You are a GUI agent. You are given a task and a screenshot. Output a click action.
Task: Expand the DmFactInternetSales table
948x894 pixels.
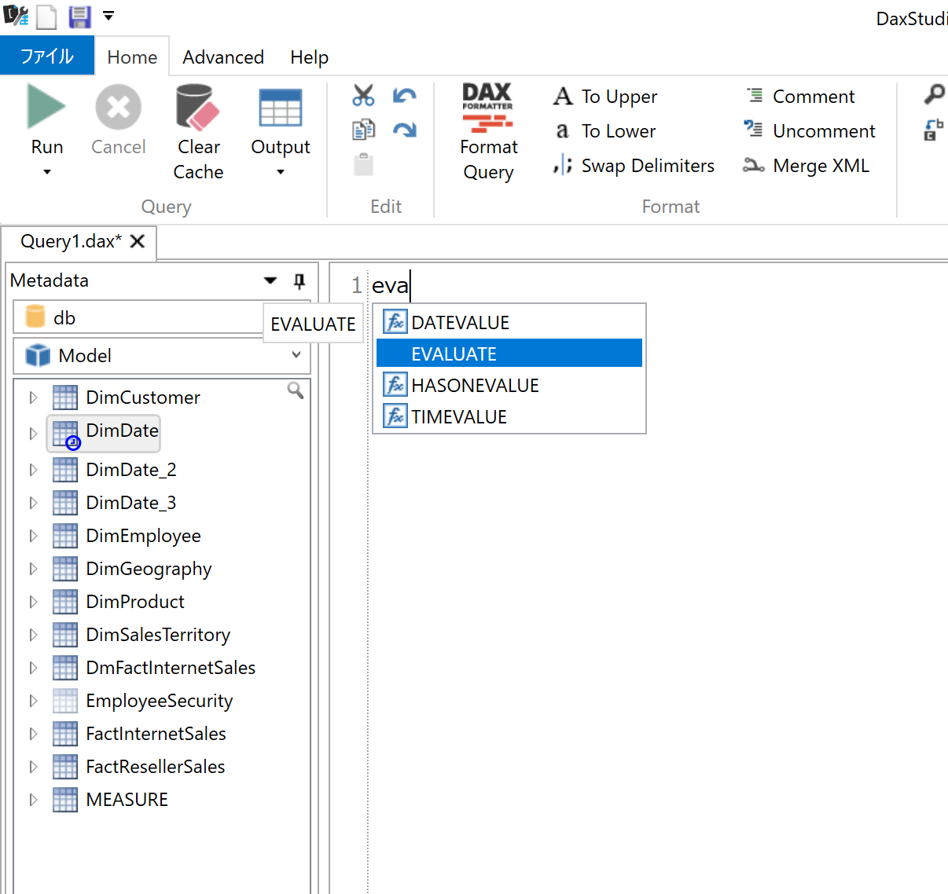click(x=33, y=668)
